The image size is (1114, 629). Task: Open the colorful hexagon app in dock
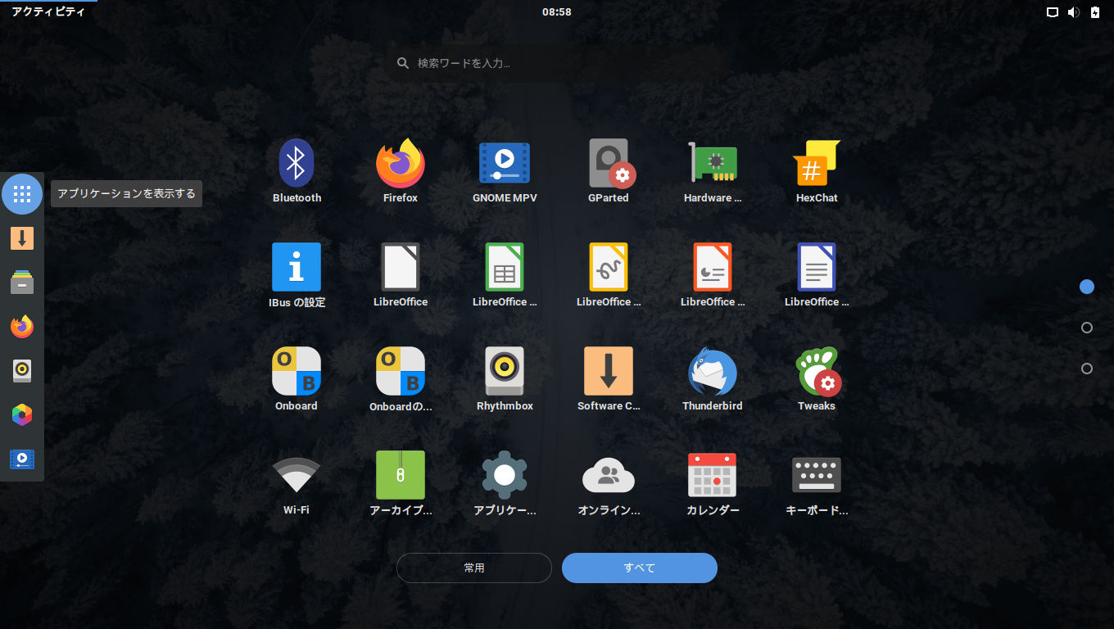(x=22, y=415)
